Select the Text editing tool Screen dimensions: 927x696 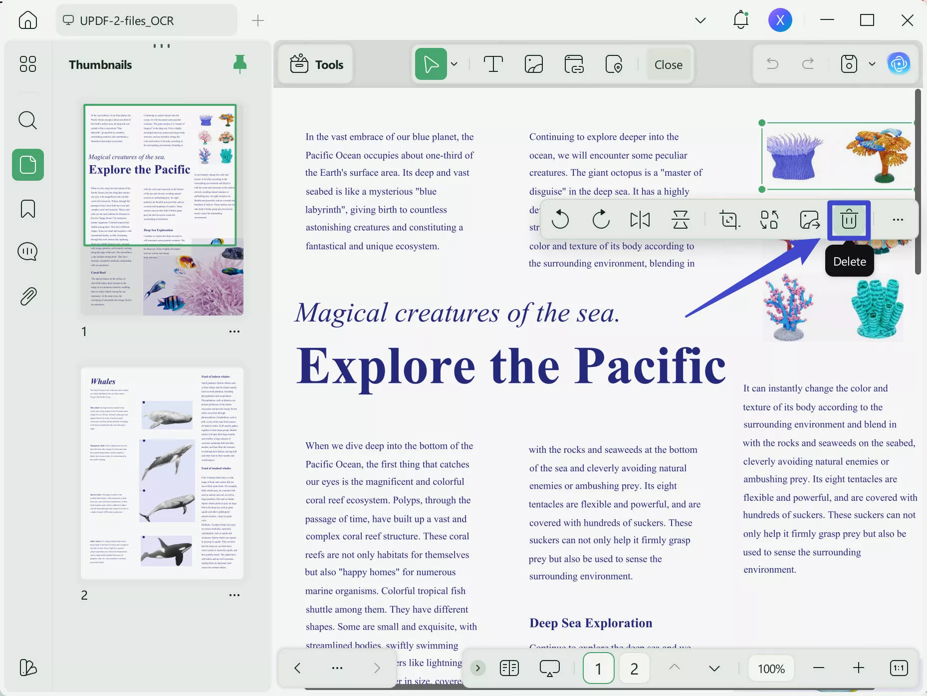(493, 64)
